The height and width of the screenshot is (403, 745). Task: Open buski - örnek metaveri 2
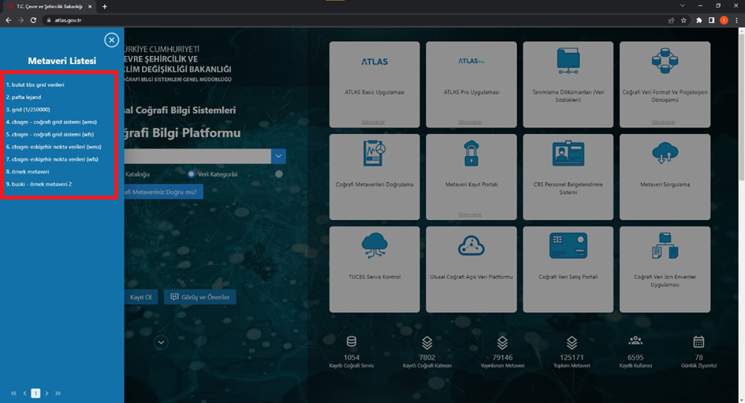pos(39,184)
